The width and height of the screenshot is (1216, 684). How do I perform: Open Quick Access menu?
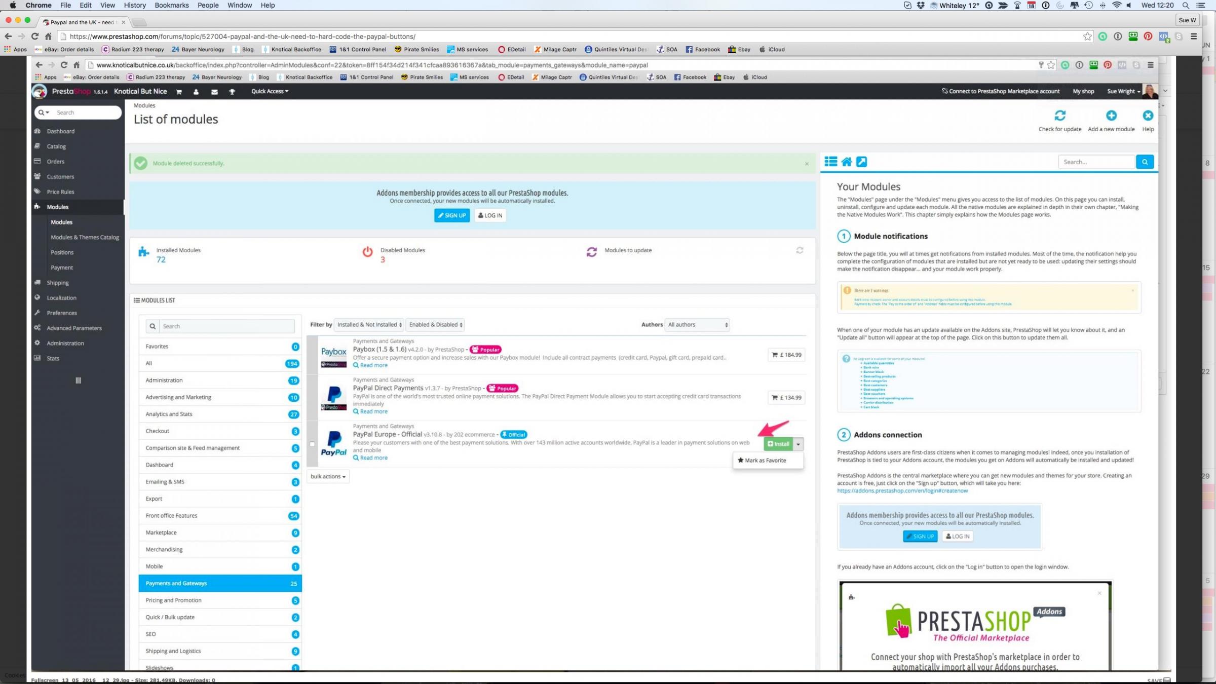click(270, 92)
